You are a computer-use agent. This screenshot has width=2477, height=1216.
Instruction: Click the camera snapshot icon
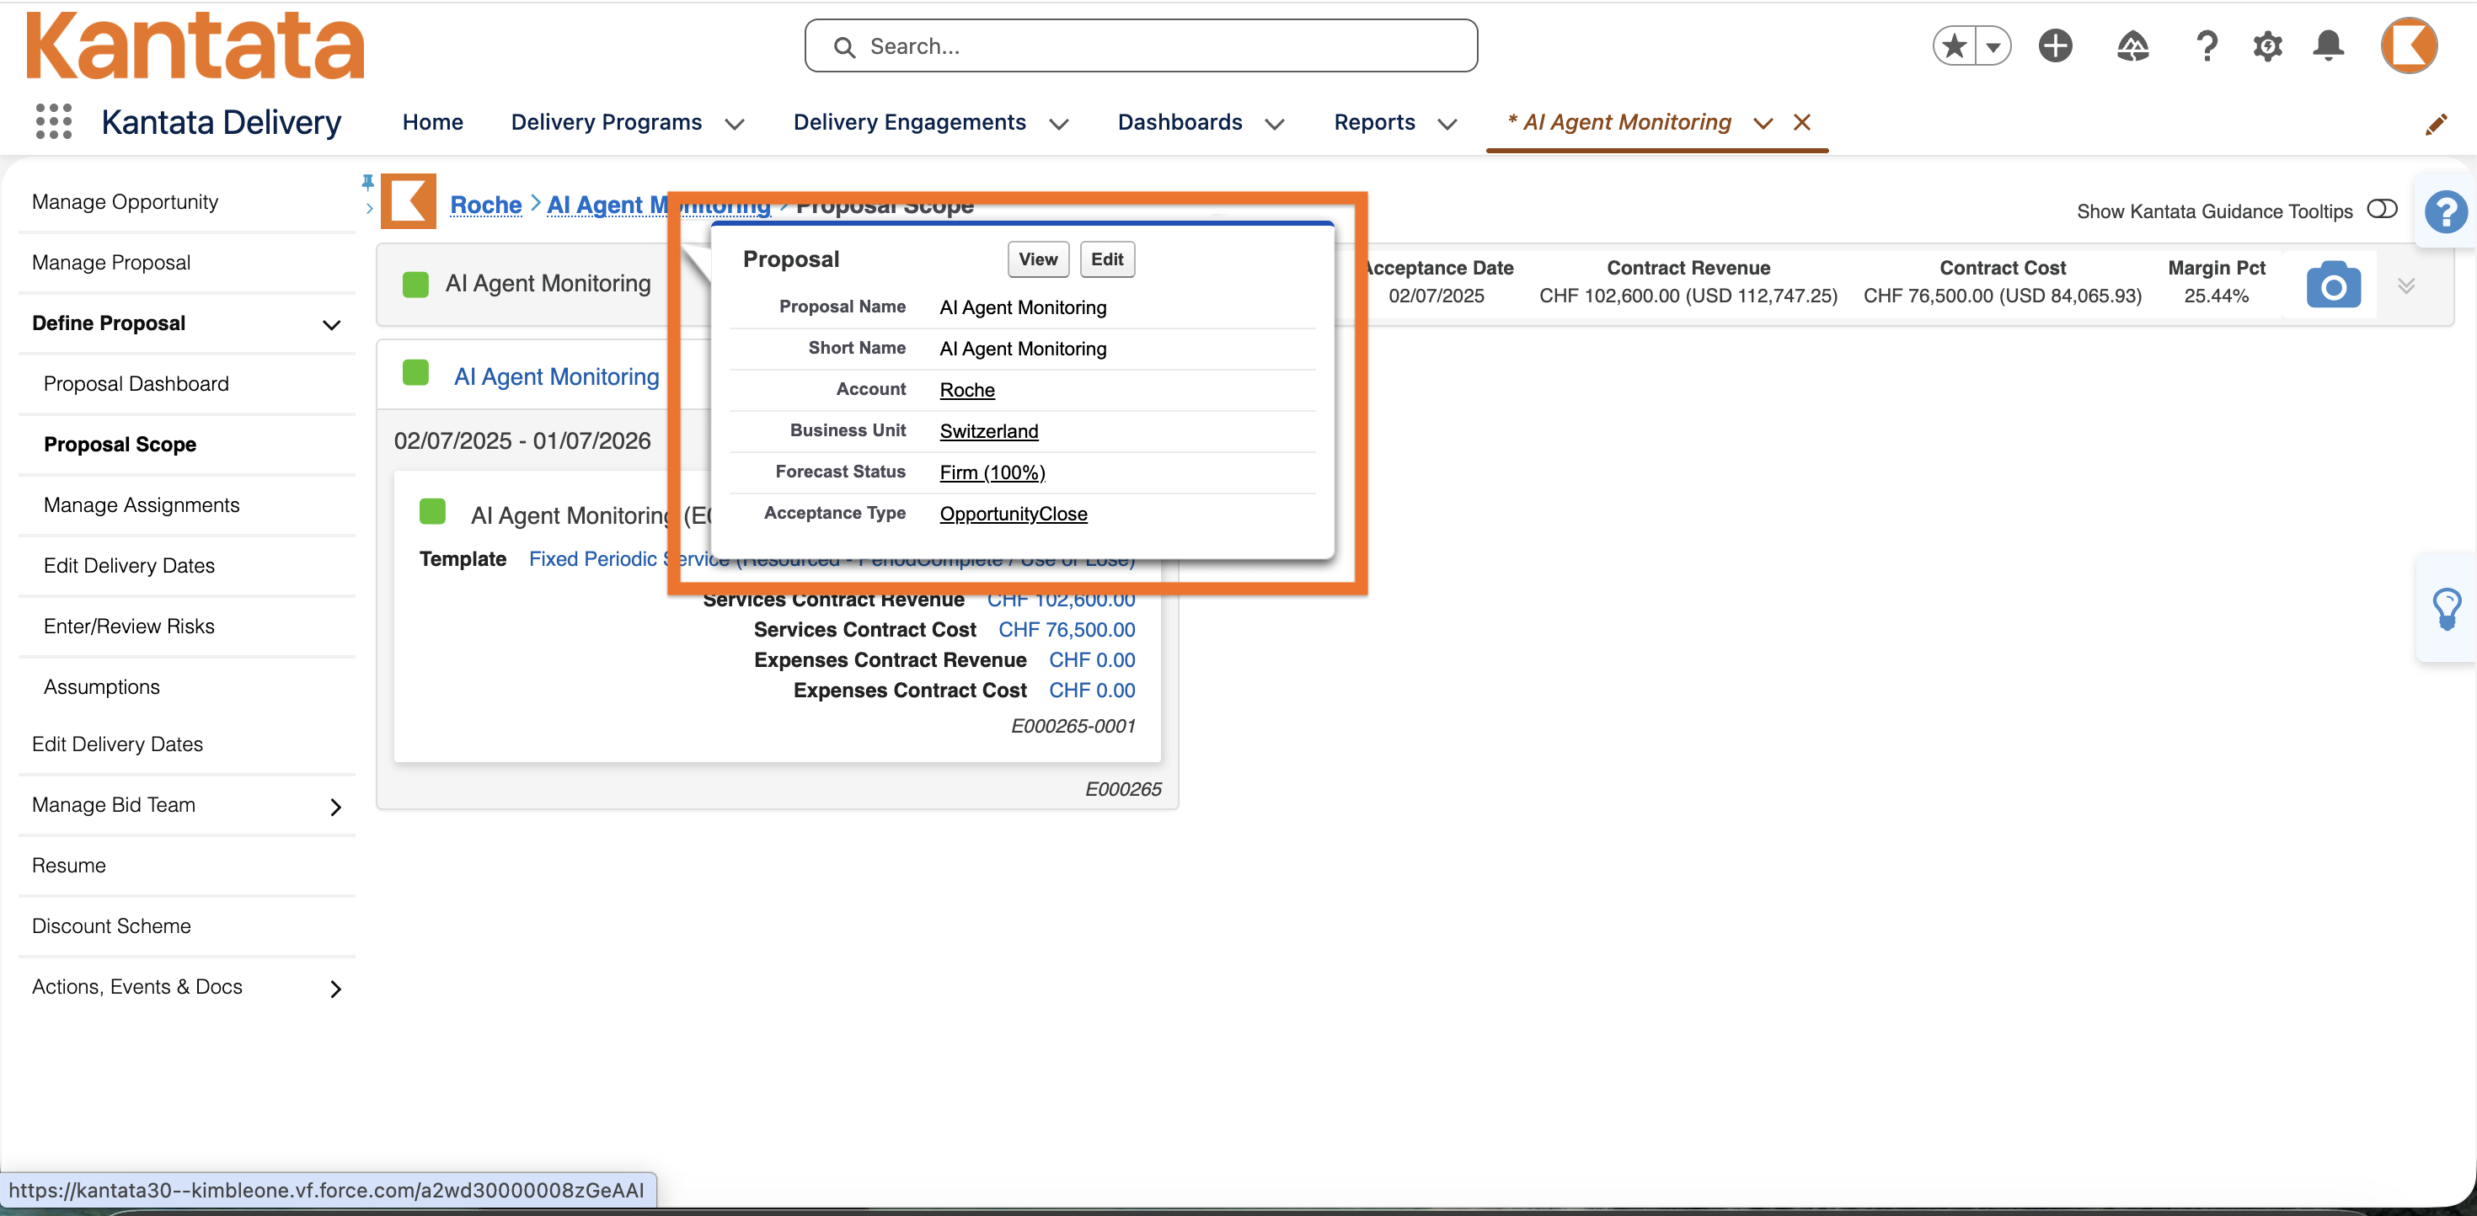(x=2334, y=285)
